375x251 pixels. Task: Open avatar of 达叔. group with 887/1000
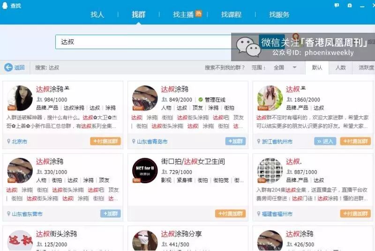270,170
